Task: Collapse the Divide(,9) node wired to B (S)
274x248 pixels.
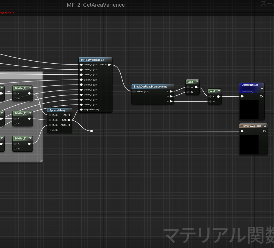Action: [x=30, y=138]
